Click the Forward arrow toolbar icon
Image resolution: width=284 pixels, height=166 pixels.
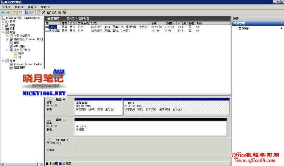click(8, 12)
